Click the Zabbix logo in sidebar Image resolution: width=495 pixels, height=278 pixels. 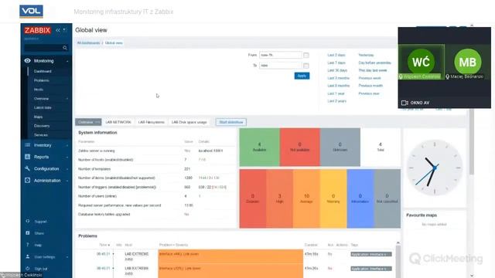[37, 30]
